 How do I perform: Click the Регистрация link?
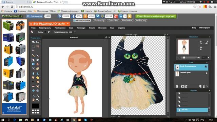click(205, 28)
